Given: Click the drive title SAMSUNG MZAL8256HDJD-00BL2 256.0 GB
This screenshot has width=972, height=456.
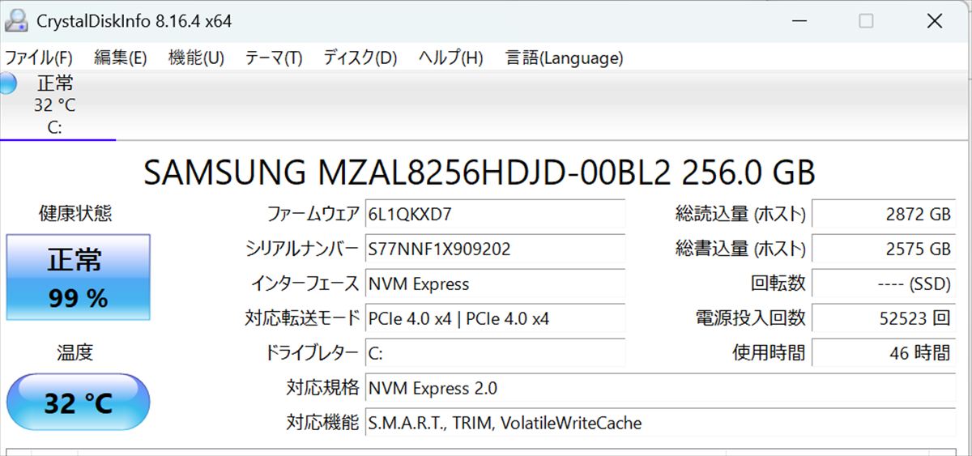Looking at the screenshot, I should coord(480,172).
